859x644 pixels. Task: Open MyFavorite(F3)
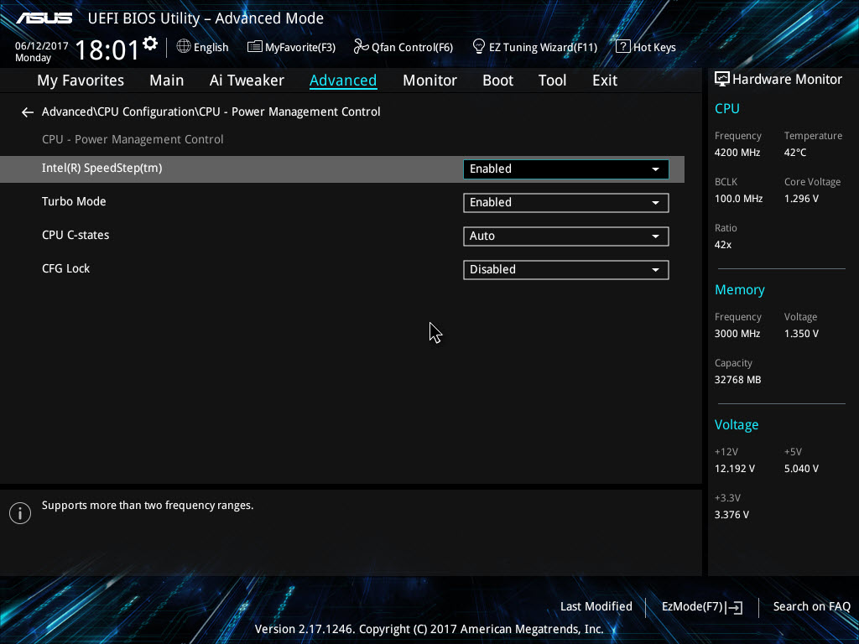point(291,47)
